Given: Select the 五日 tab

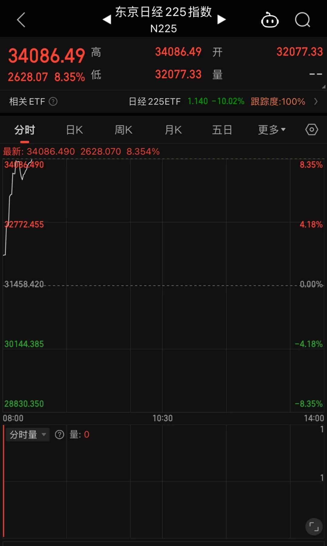Looking at the screenshot, I should [x=222, y=130].
